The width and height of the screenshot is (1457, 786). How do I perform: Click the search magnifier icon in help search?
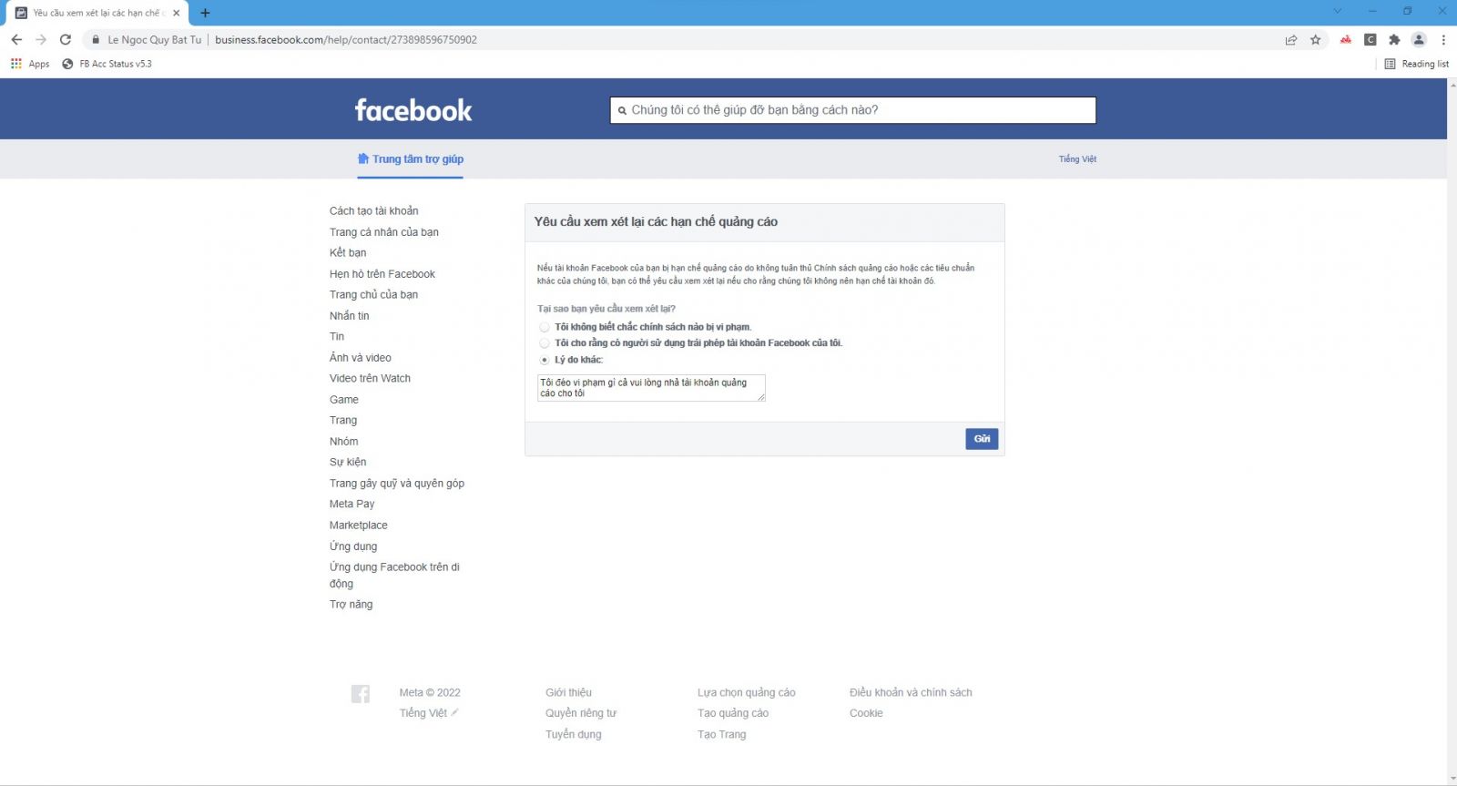(x=622, y=110)
